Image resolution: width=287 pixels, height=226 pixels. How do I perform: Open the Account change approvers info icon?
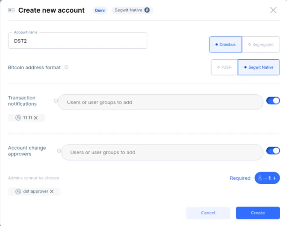click(x=59, y=151)
